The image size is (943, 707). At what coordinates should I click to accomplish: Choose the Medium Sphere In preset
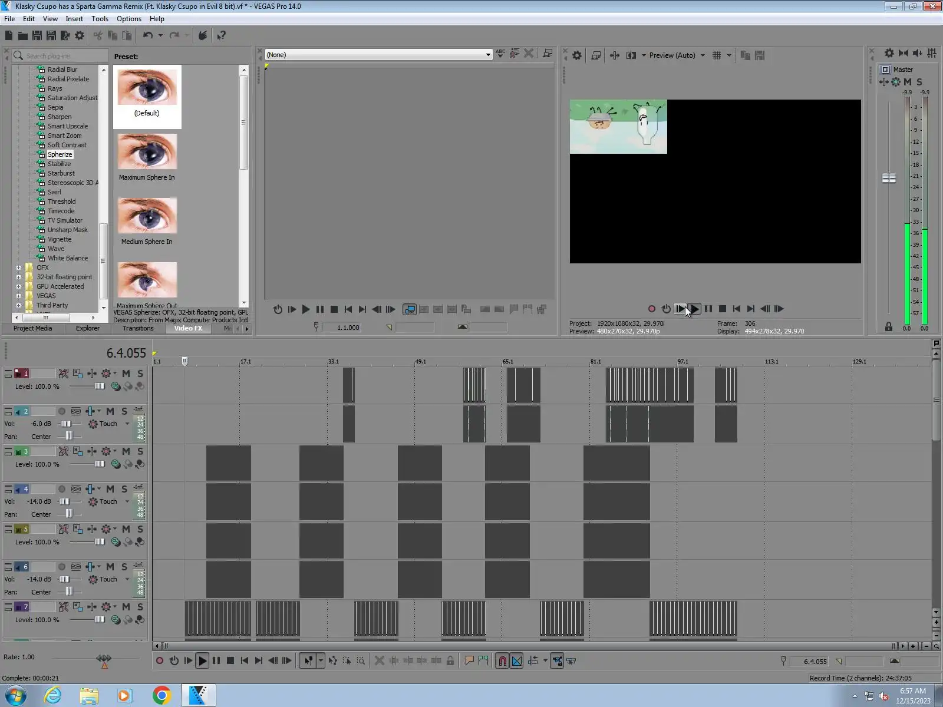point(147,221)
